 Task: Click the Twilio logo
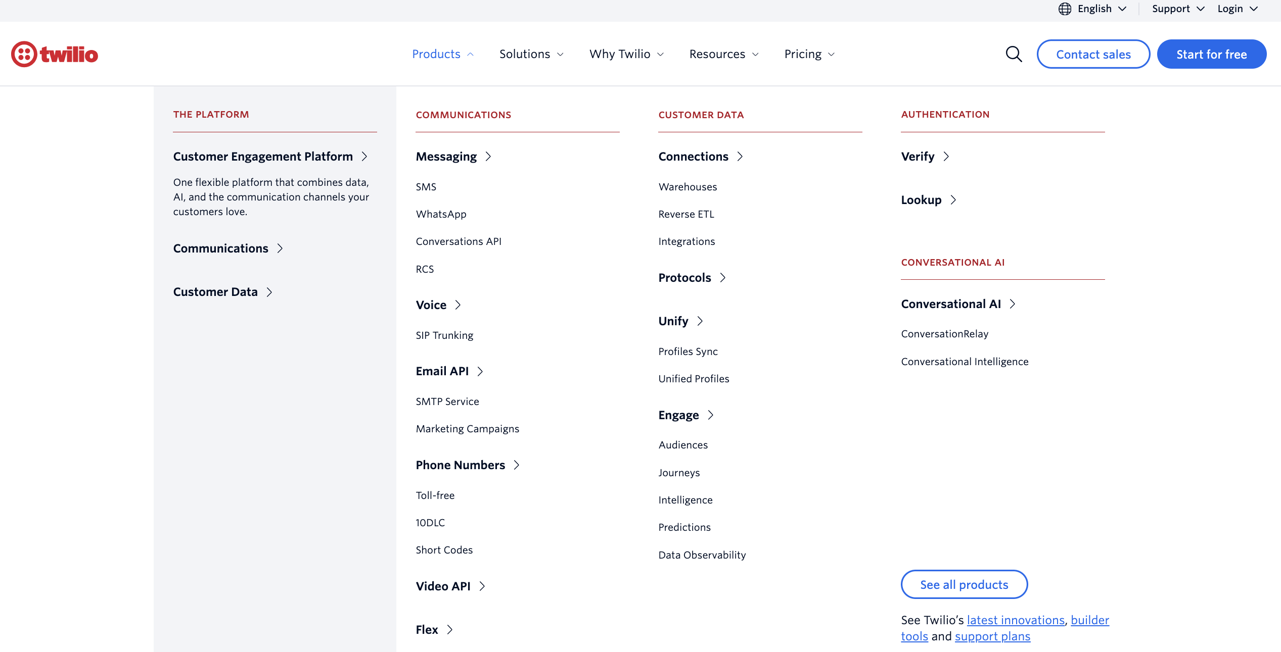tap(54, 54)
